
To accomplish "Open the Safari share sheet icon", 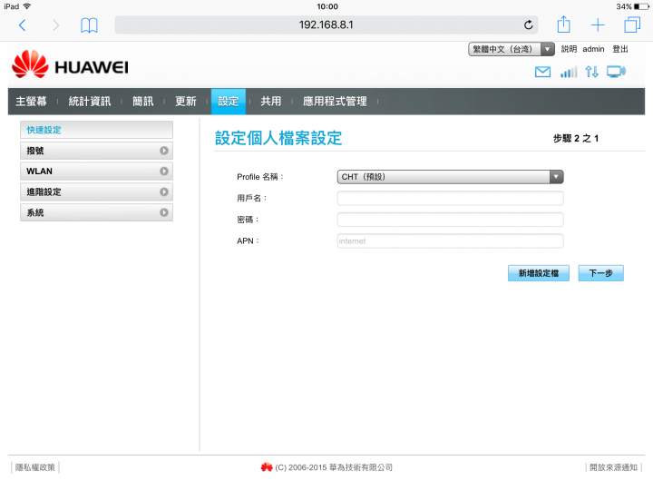I will point(563,24).
